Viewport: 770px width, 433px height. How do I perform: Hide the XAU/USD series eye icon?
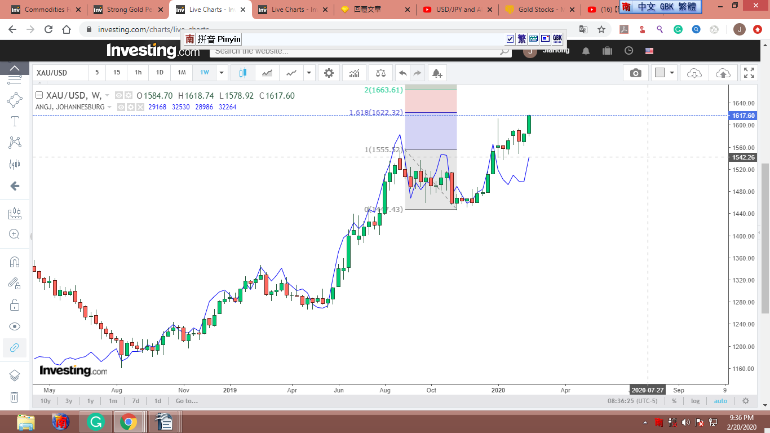click(119, 96)
